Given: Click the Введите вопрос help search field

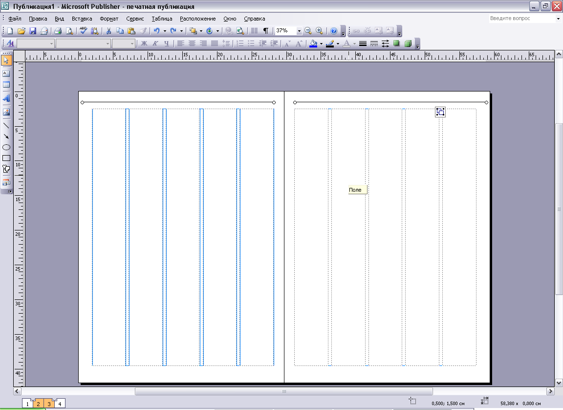Looking at the screenshot, I should (522, 18).
